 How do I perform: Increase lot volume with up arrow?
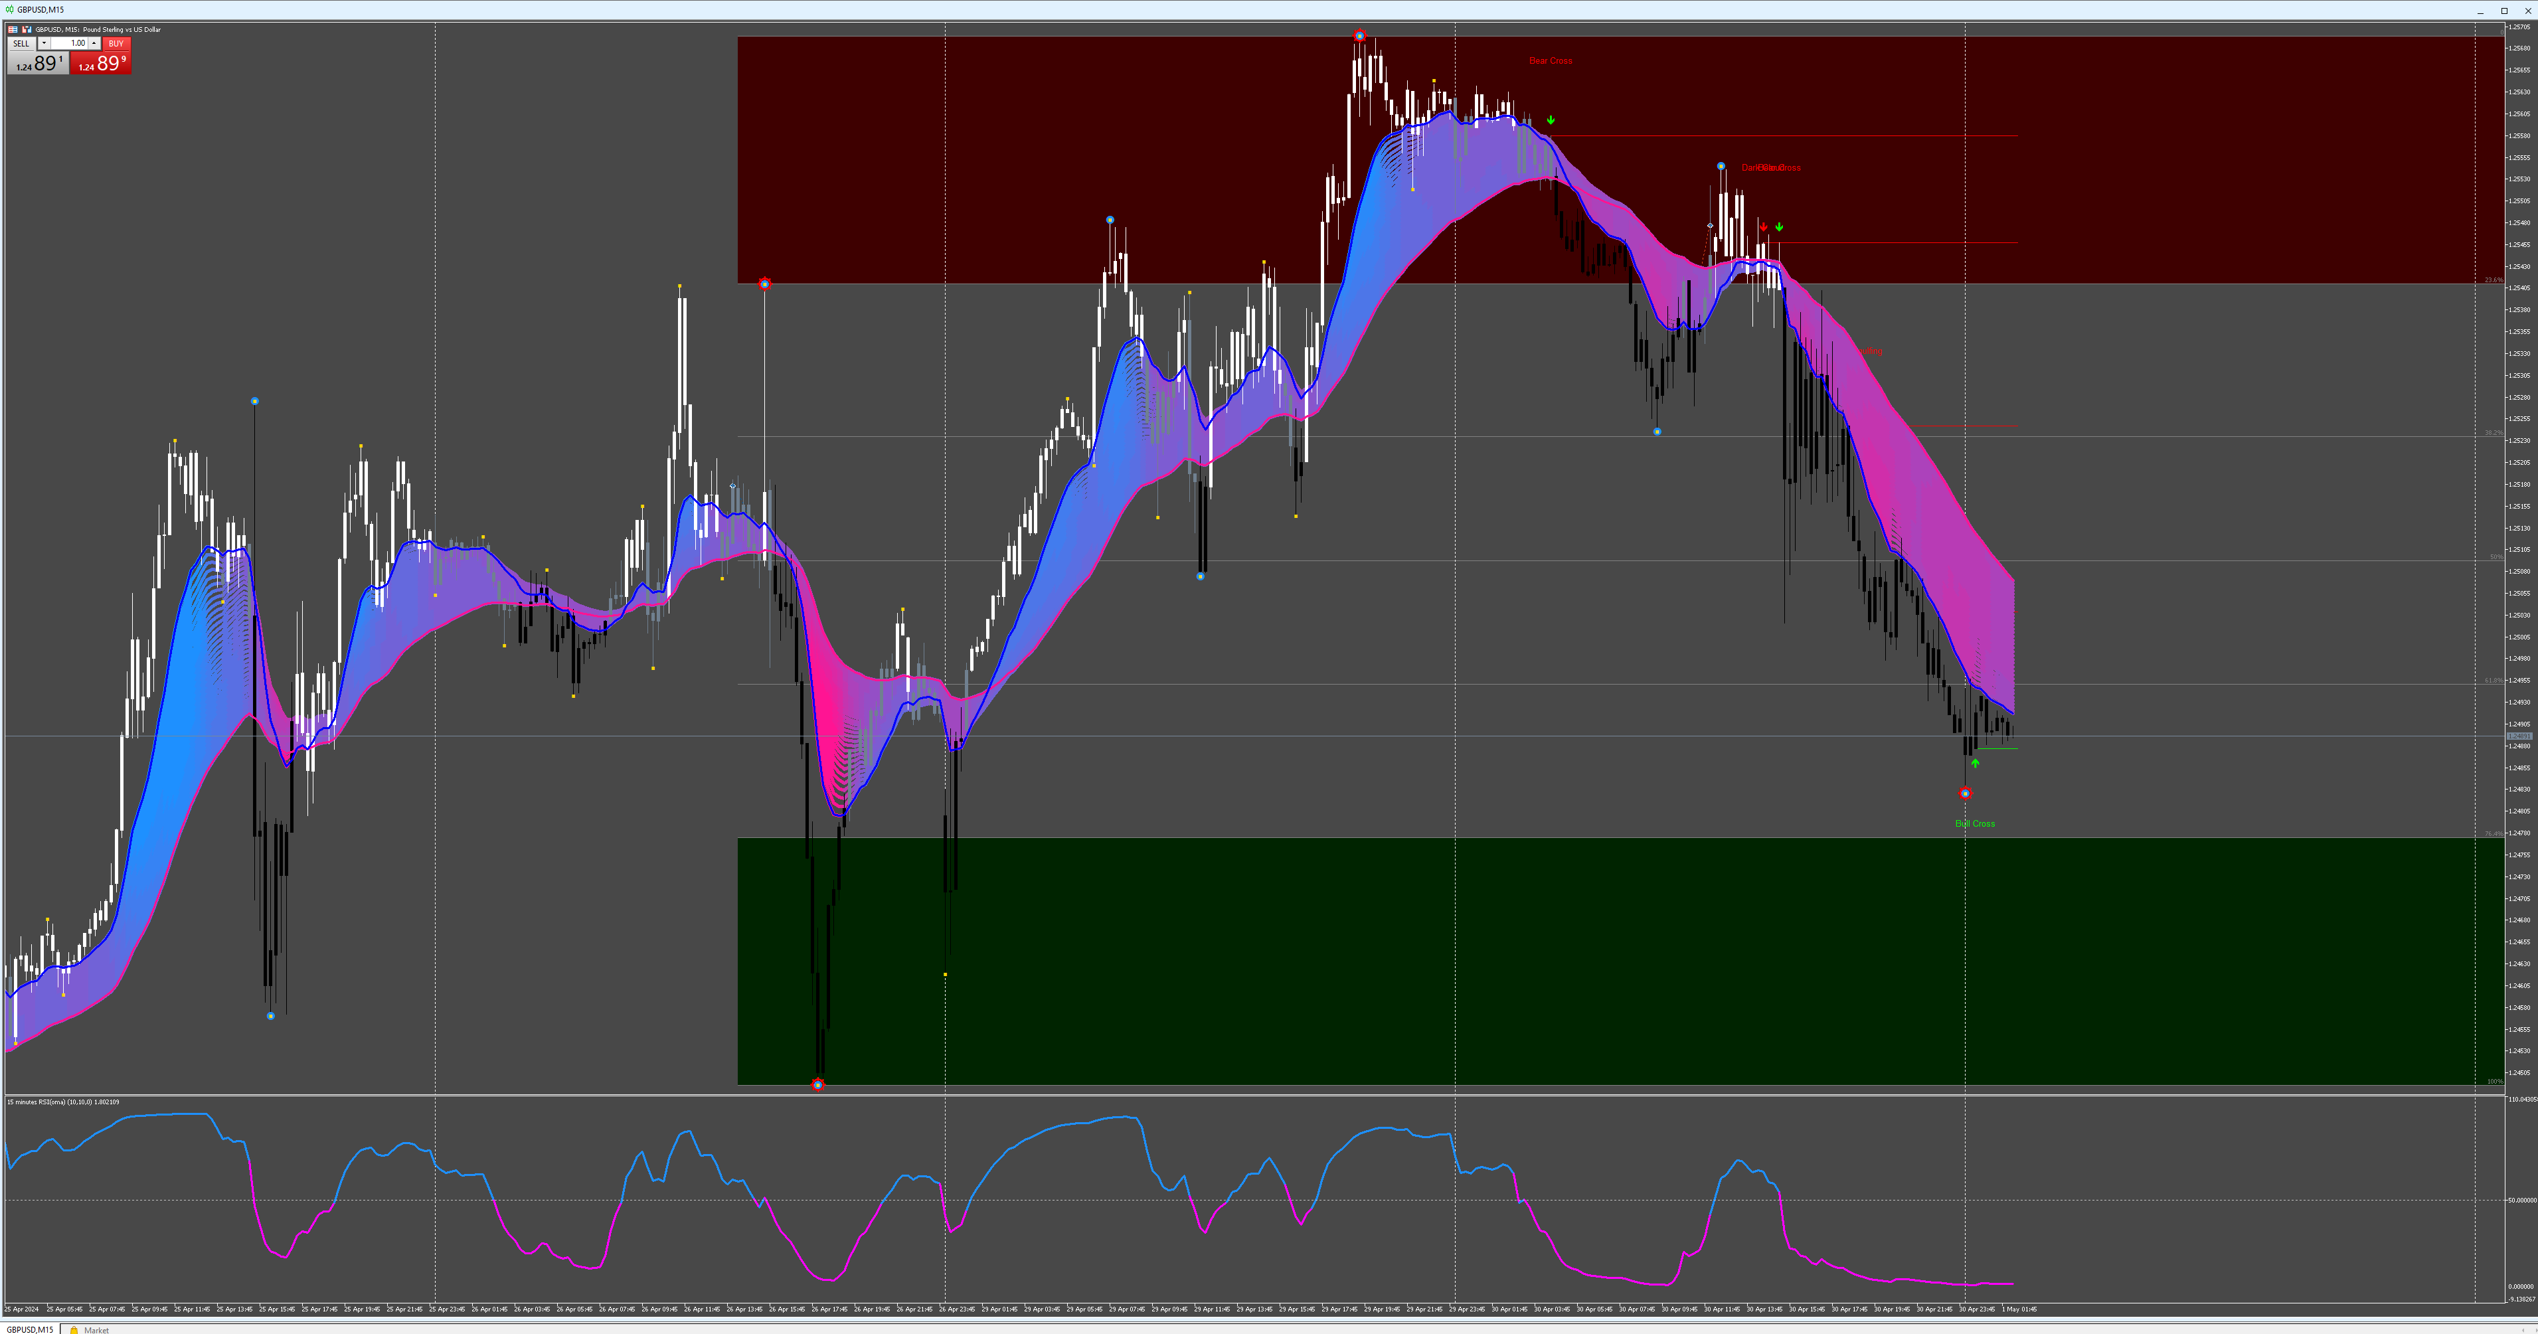(x=94, y=43)
